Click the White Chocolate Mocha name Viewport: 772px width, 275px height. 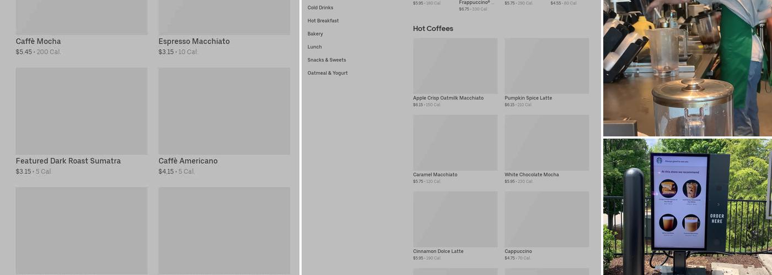[532, 175]
